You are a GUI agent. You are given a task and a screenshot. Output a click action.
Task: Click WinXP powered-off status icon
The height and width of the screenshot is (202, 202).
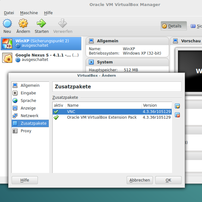(x=18, y=46)
